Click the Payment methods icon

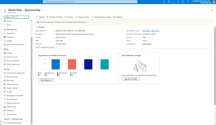tap(5, 61)
